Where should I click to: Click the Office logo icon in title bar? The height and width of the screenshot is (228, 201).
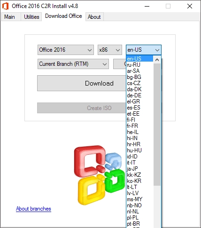(x=5, y=6)
